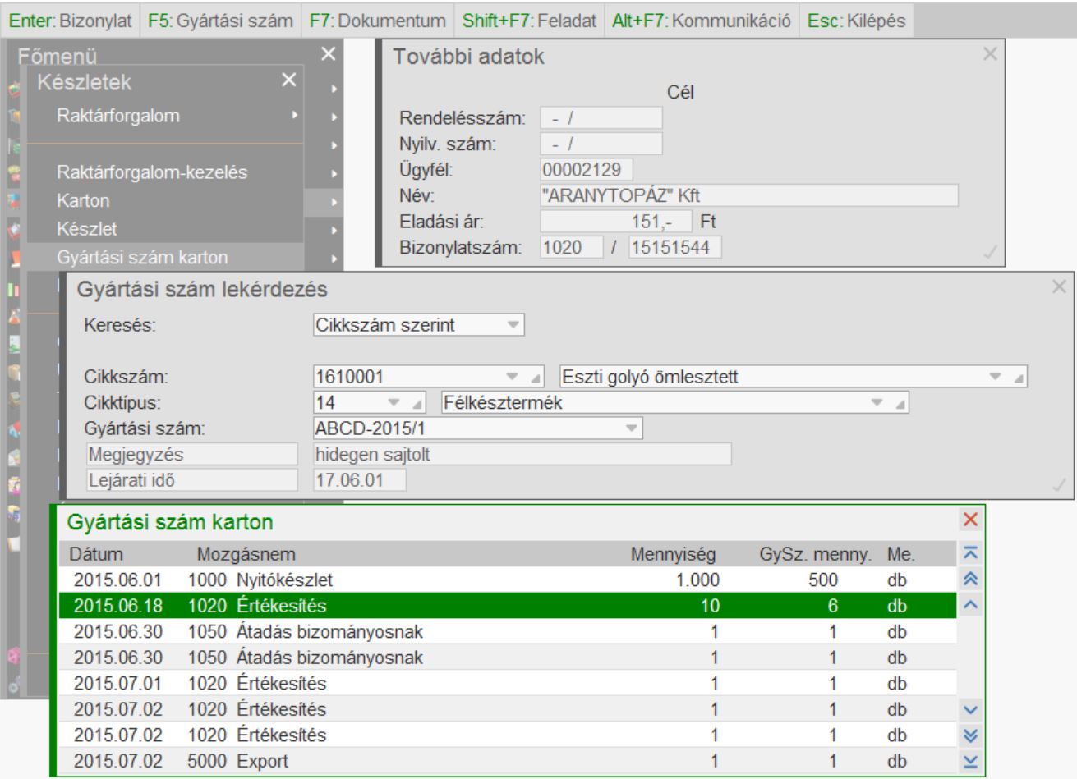This screenshot has width=1077, height=779.
Task: Page up in Gyártási szám karton list
Action: pos(970,580)
